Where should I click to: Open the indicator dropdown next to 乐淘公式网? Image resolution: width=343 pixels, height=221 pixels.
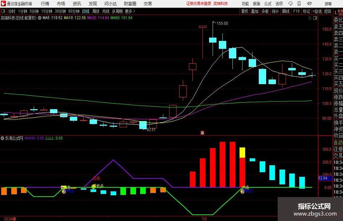2,138
